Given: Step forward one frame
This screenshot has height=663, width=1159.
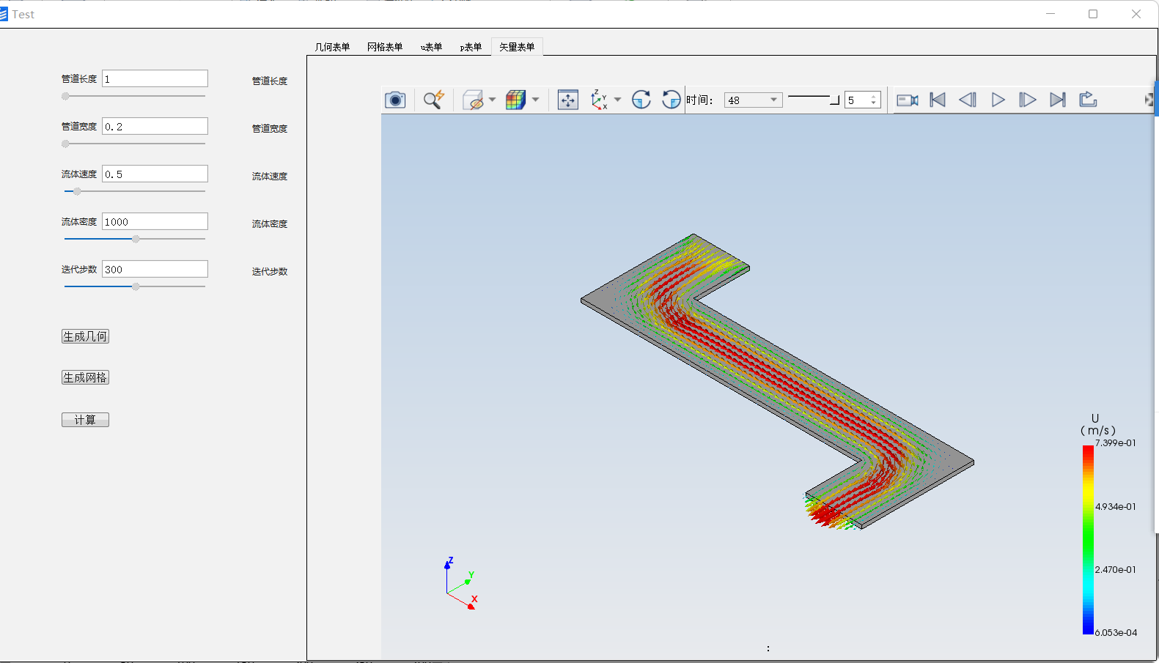Looking at the screenshot, I should click(x=1028, y=100).
